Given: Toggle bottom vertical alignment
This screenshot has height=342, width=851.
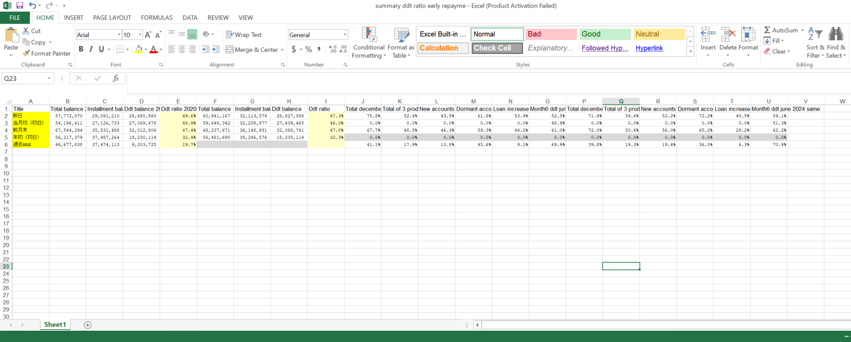Looking at the screenshot, I should pyautogui.click(x=192, y=34).
